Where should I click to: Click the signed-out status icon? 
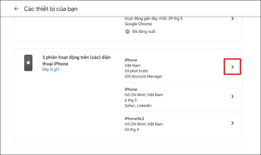click(x=127, y=31)
